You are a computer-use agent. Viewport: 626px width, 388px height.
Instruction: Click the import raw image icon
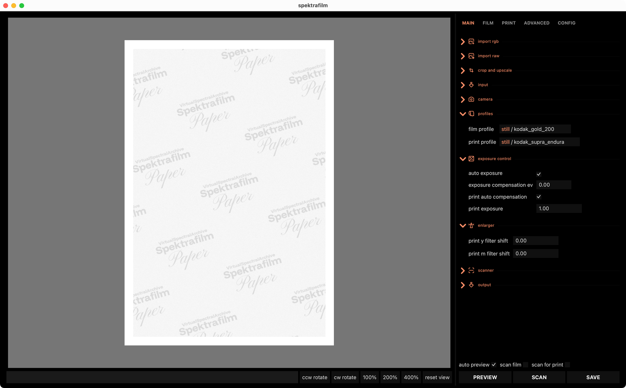(x=471, y=56)
